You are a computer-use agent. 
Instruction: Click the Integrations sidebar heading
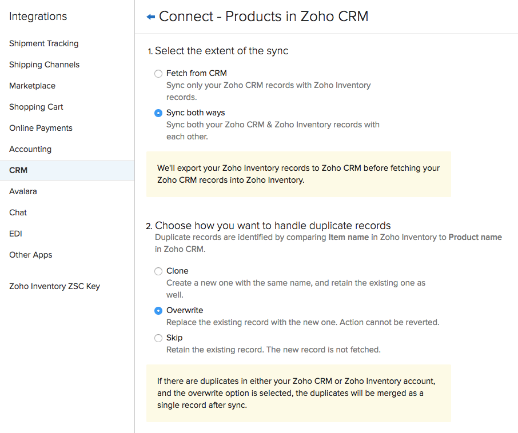[38, 17]
